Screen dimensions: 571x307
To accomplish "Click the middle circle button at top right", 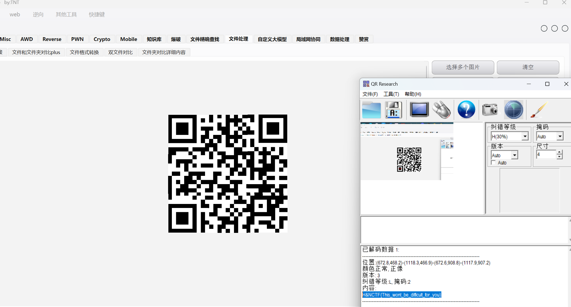I will pyautogui.click(x=554, y=28).
